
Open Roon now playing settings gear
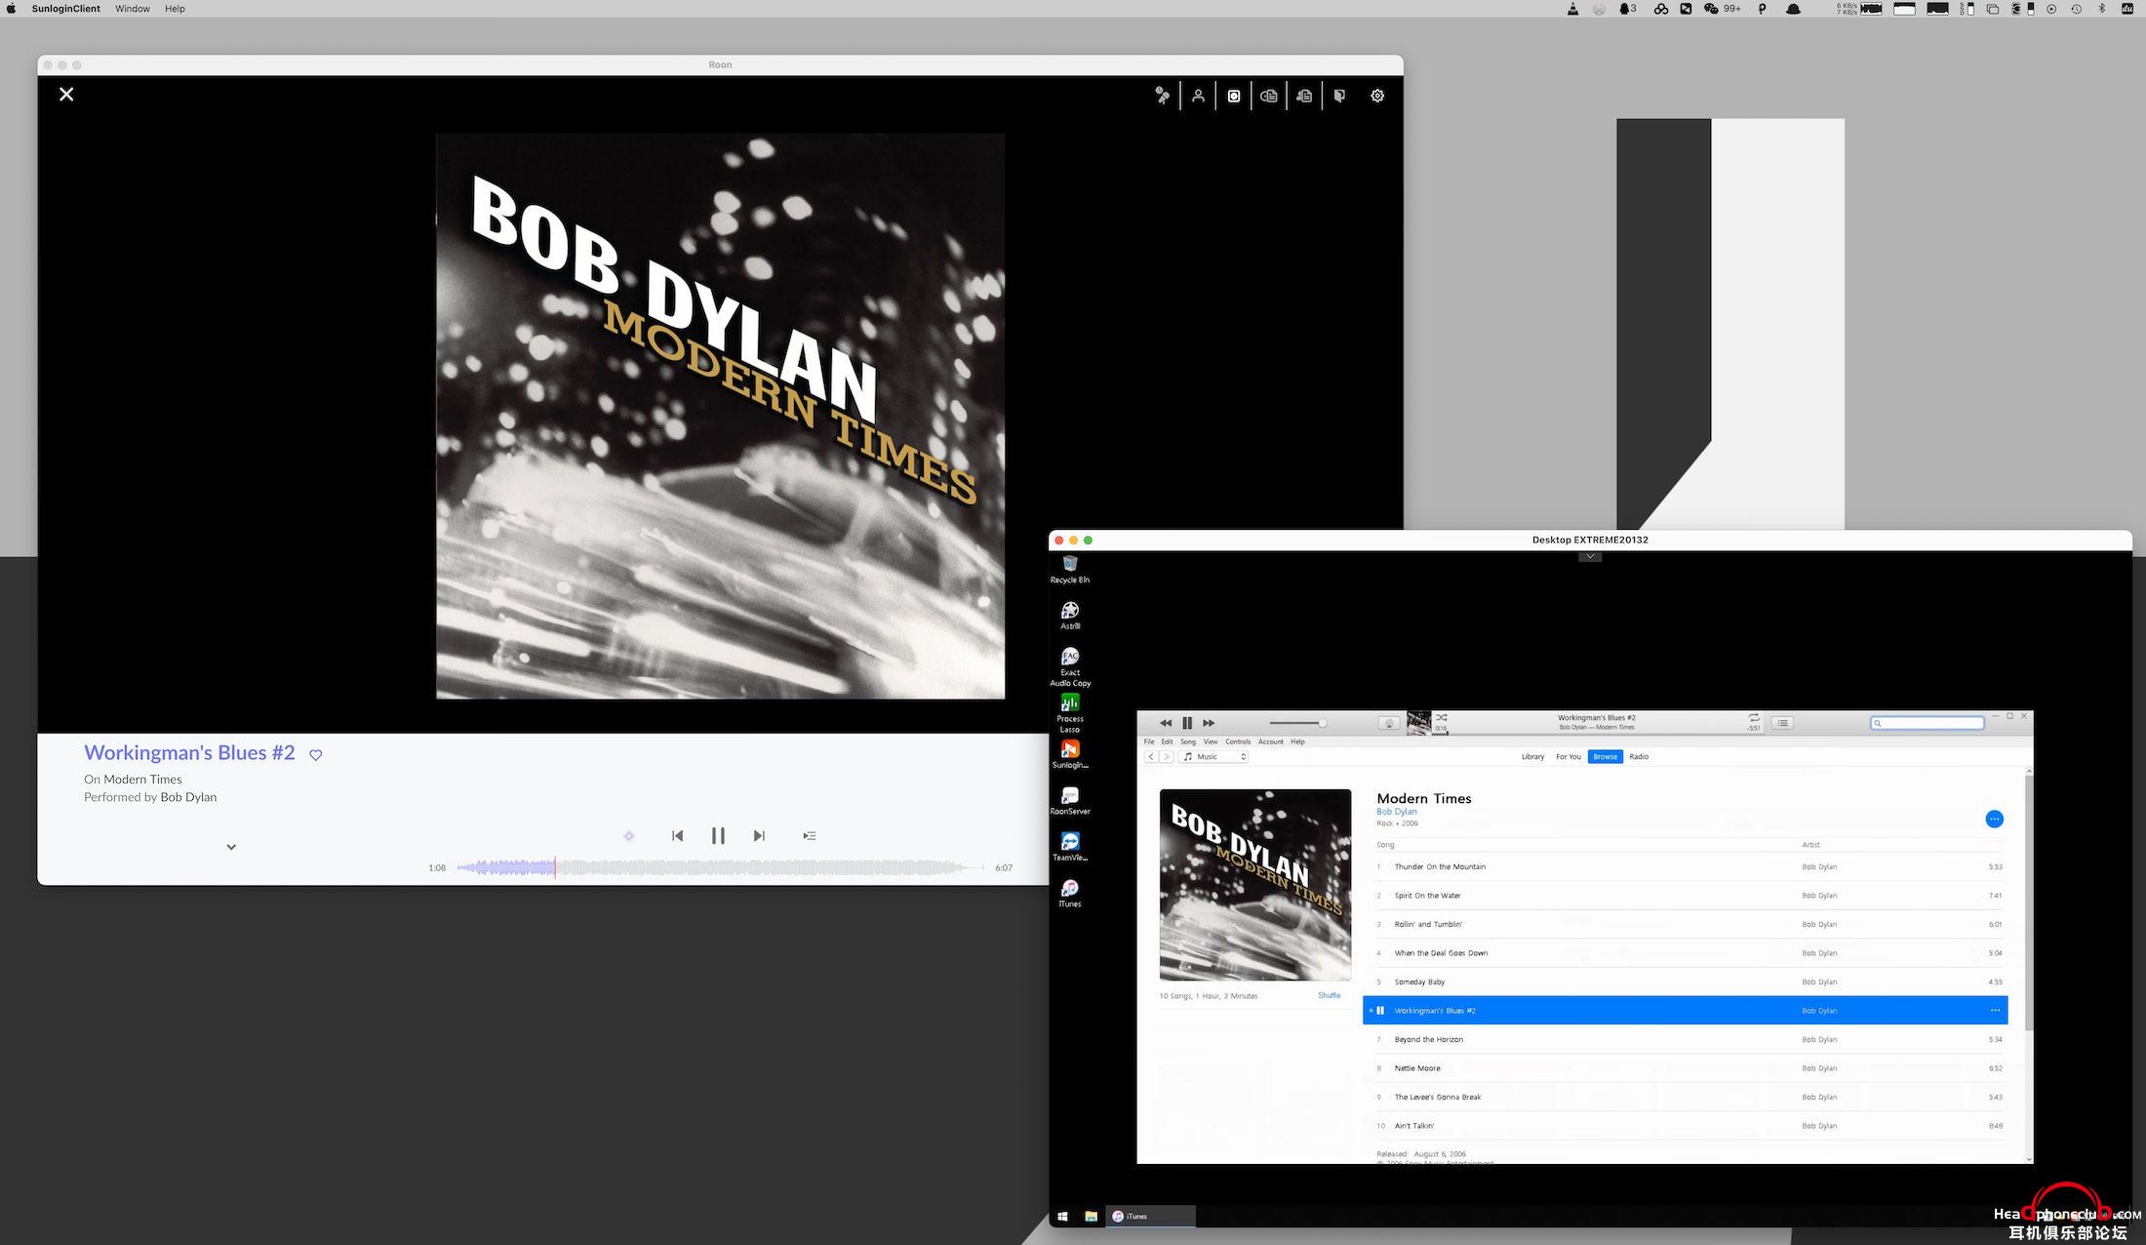[1377, 96]
